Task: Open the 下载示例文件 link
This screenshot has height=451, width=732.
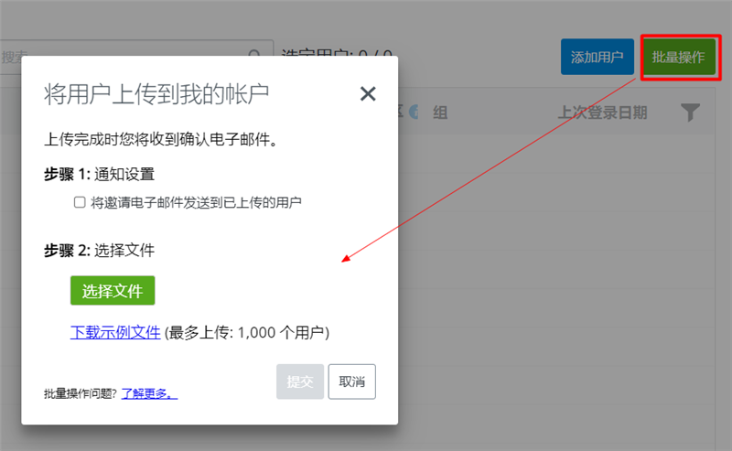Action: click(115, 332)
